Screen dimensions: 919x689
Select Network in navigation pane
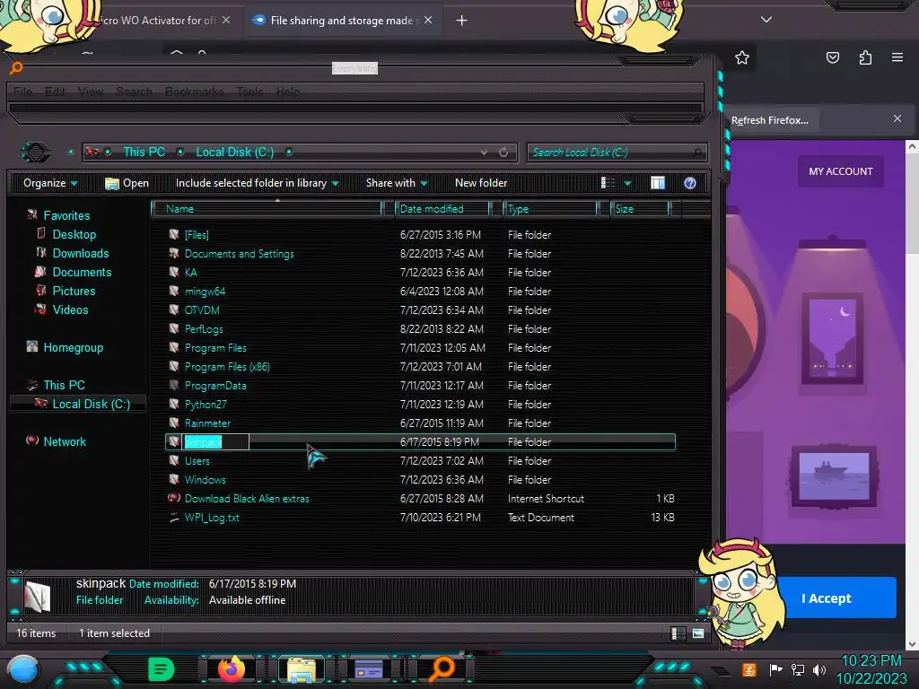point(64,441)
